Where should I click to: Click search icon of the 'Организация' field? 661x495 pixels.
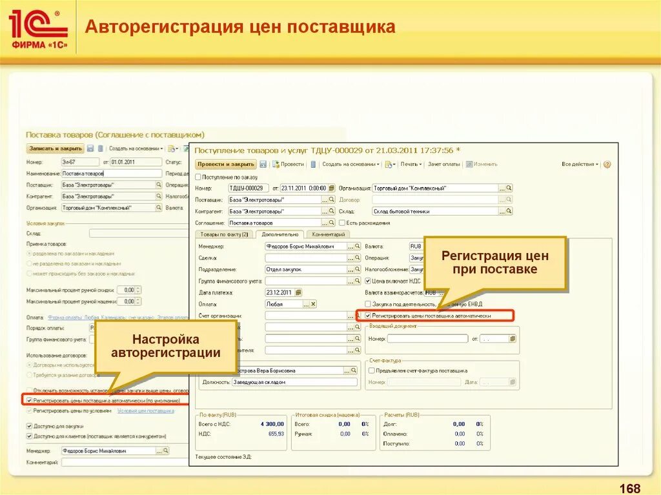(x=509, y=188)
